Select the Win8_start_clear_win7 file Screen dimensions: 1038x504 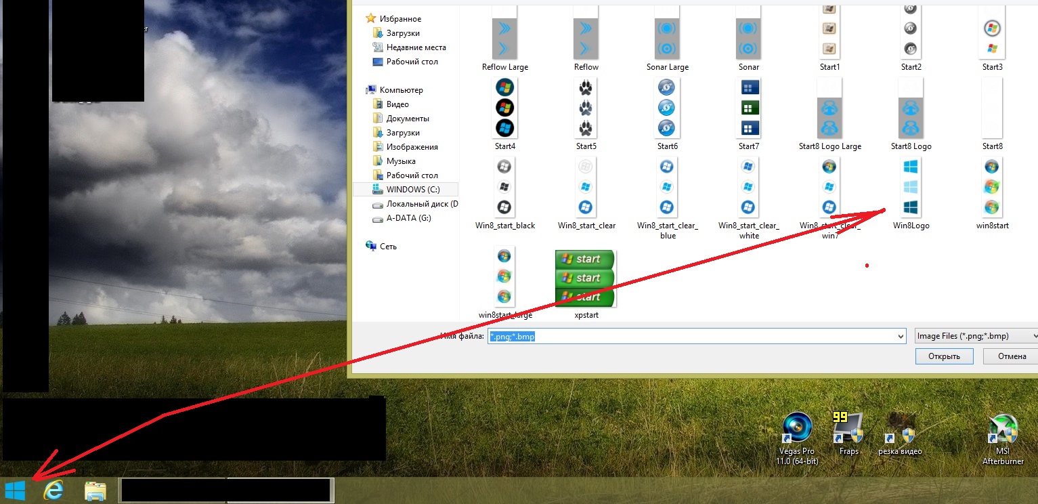coord(830,198)
